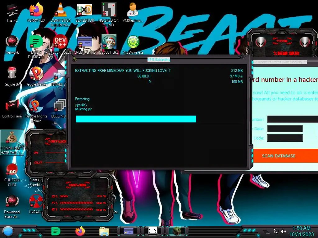Click the Start orb on the taskbar
318x238 pixels.
(8, 231)
